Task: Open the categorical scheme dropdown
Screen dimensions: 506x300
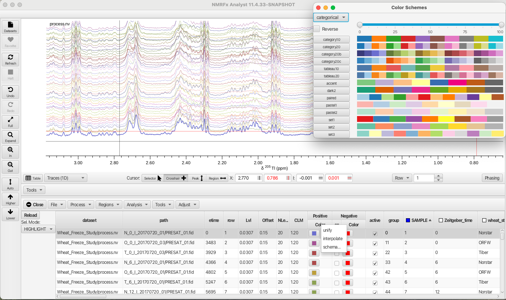Action: [330, 17]
